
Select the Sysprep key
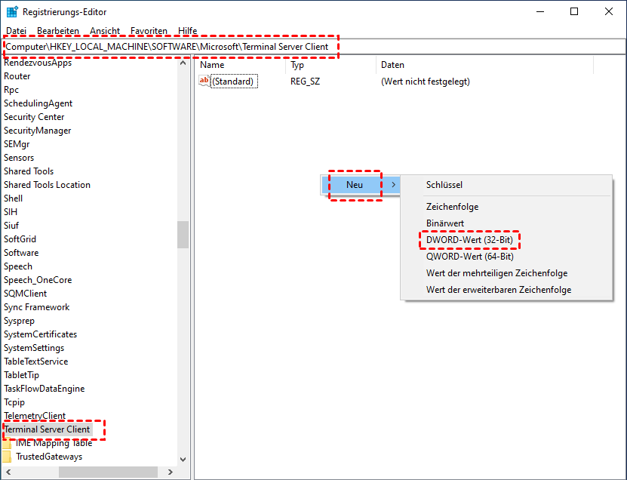click(x=19, y=321)
